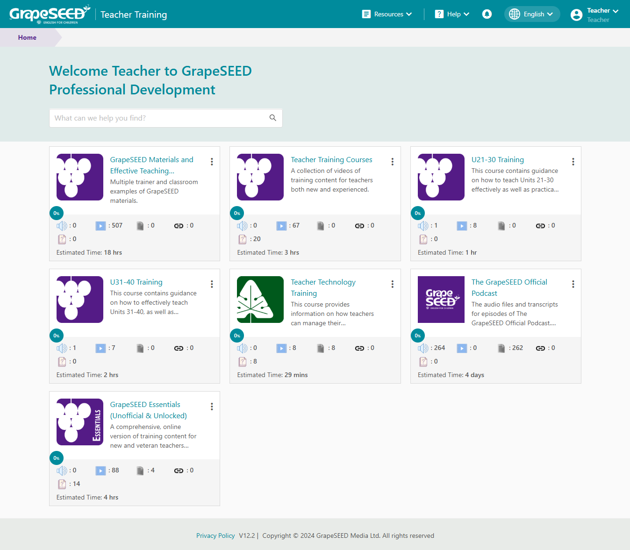This screenshot has height=550, width=630.
Task: Open kebab menu for U21-30 Training
Action: (x=573, y=162)
